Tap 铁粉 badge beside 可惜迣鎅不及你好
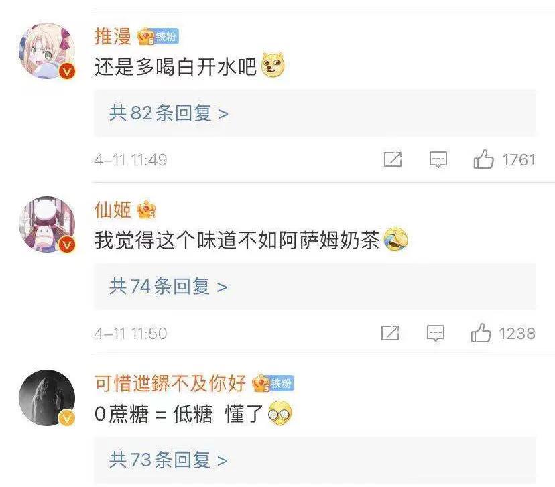 (282, 383)
